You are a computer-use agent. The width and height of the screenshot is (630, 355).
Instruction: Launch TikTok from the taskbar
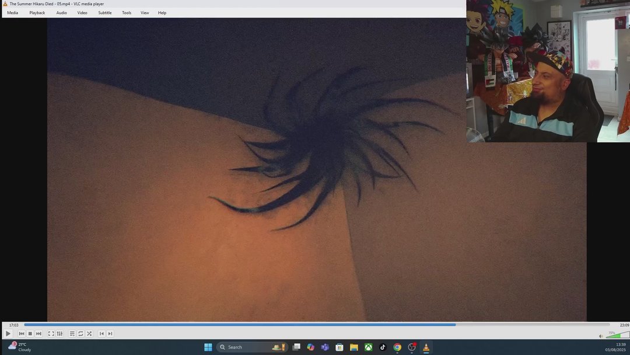[x=383, y=347]
